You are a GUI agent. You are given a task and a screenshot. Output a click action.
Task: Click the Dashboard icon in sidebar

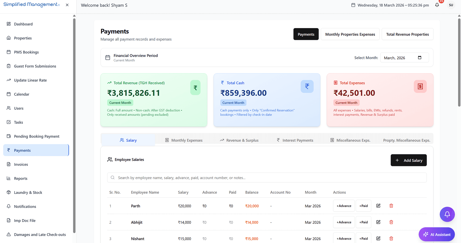tap(9, 24)
